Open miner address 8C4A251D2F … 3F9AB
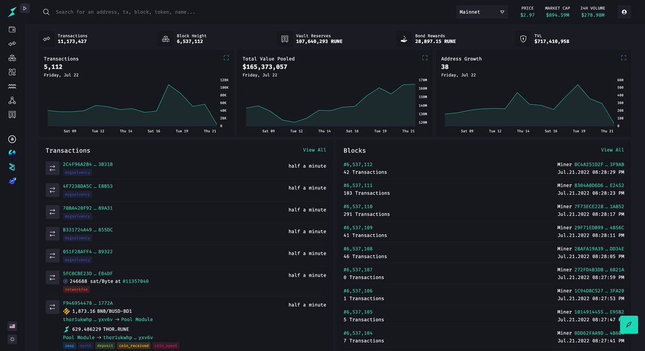Image resolution: width=645 pixels, height=351 pixels. coord(599,164)
